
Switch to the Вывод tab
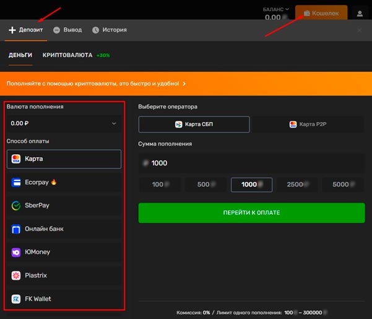click(67, 30)
